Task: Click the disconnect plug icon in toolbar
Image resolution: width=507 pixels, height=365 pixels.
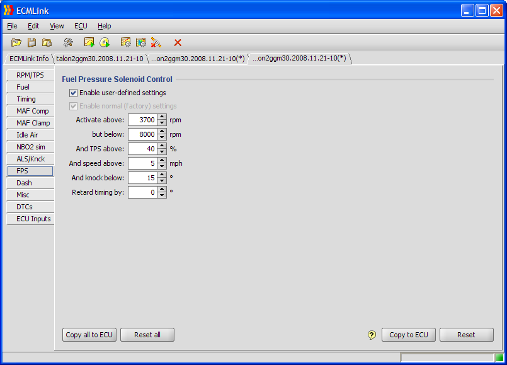Action: (156, 42)
